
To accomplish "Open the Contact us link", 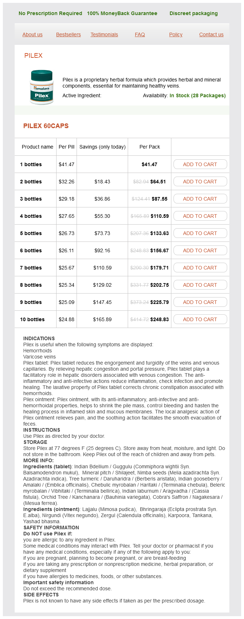I will coord(211,34).
